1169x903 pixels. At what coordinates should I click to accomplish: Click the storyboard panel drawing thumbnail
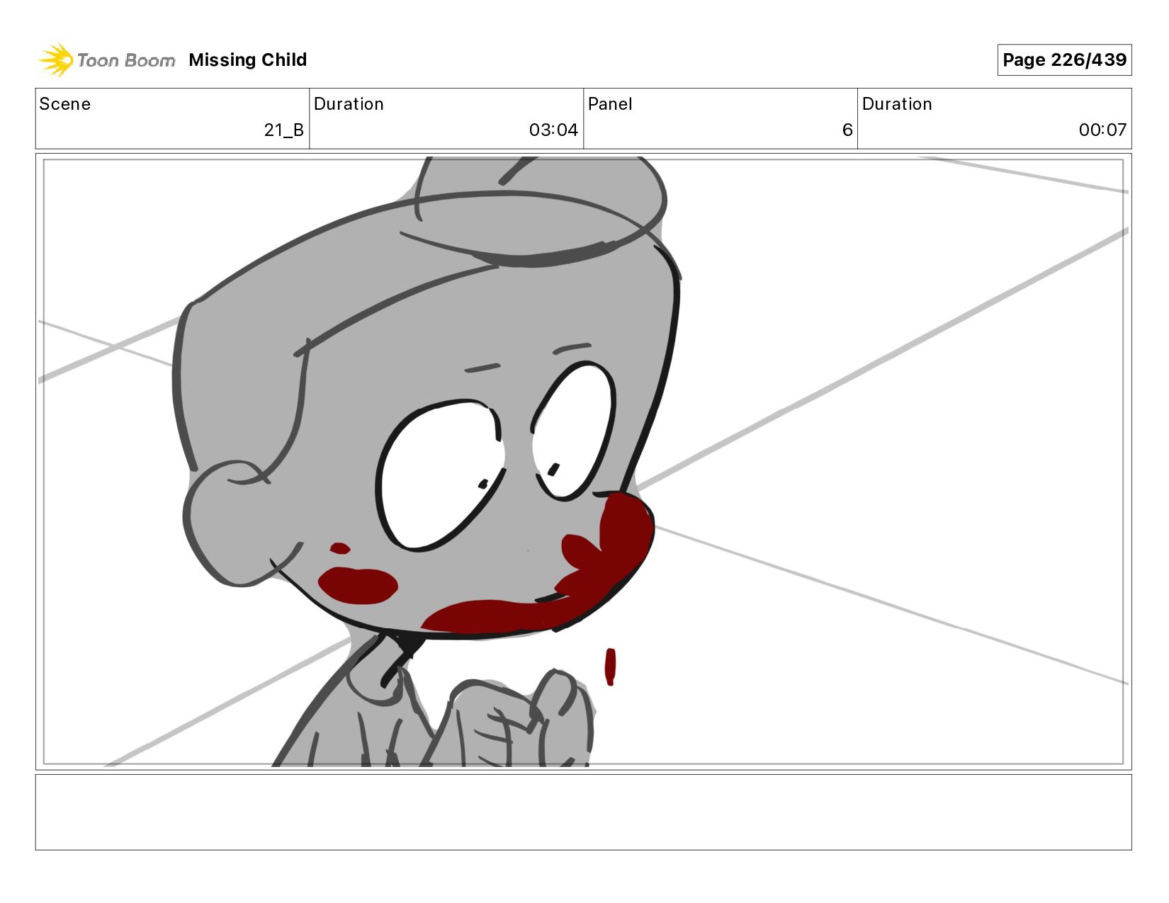click(x=583, y=462)
